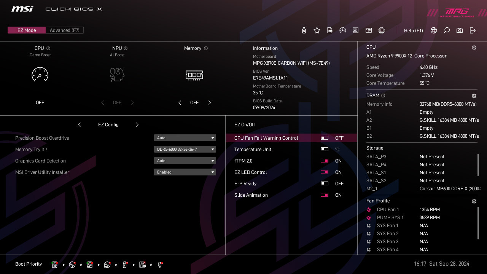487x274 pixels.
Task: Select network boot device in Boot Priority
Action: click(x=160, y=264)
